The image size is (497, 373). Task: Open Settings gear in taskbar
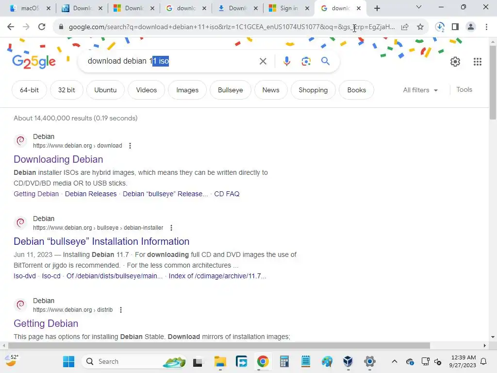coord(369,361)
